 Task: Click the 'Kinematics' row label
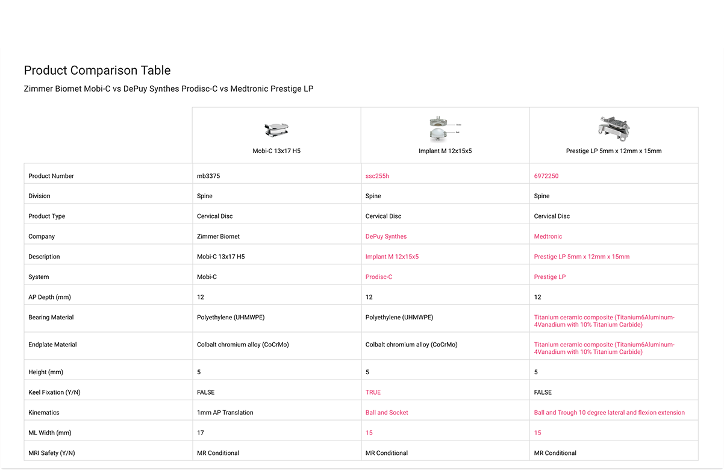point(44,413)
